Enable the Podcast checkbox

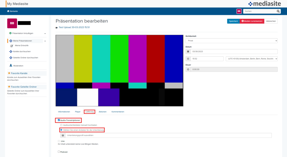pos(59,152)
